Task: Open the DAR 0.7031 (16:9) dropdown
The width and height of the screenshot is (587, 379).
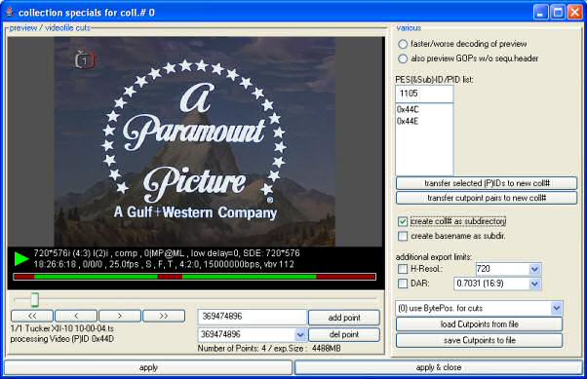Action: 534,284
